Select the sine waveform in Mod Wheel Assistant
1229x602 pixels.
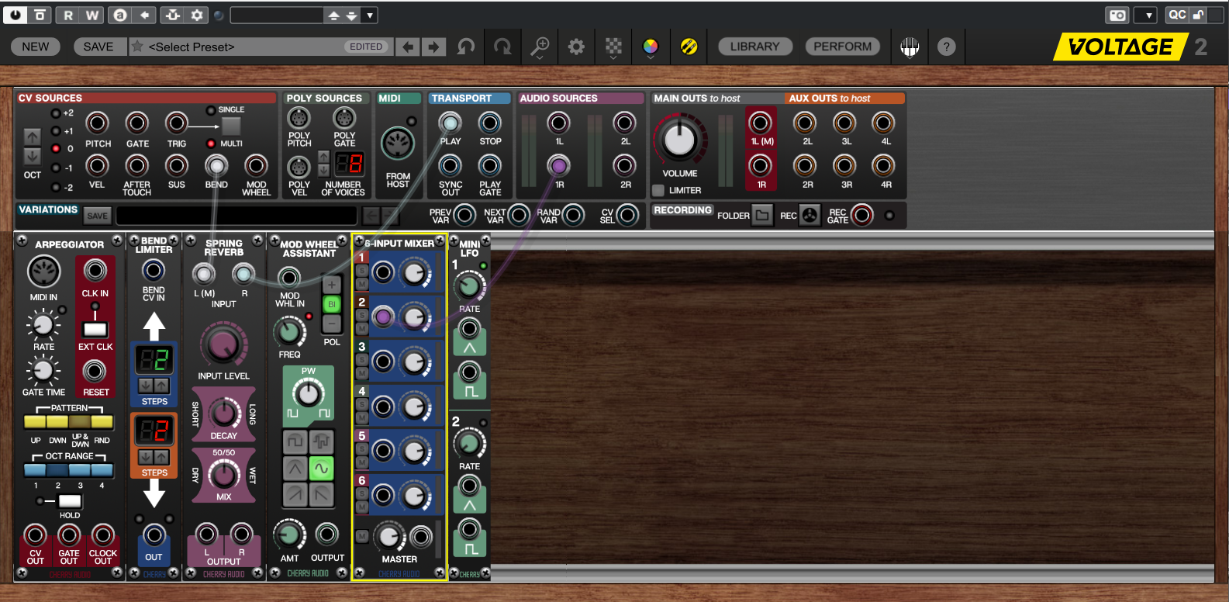pos(321,468)
